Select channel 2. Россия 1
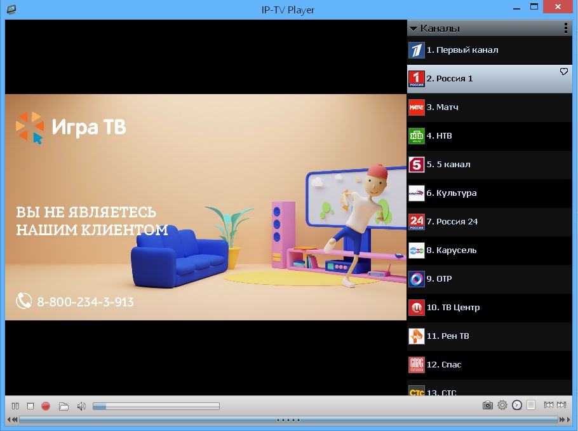 tap(490, 79)
